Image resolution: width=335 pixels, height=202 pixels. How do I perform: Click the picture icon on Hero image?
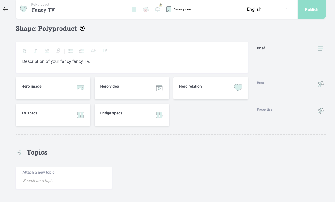point(81,88)
